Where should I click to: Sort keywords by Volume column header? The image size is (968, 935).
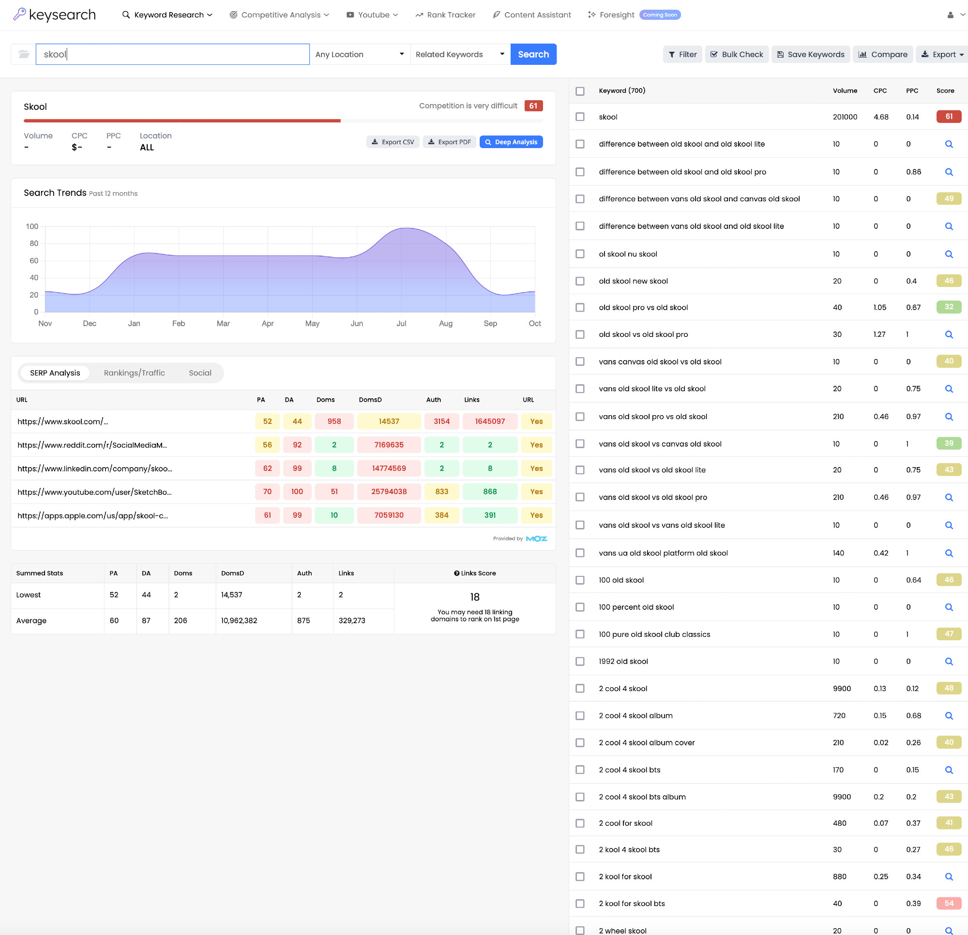[845, 91]
